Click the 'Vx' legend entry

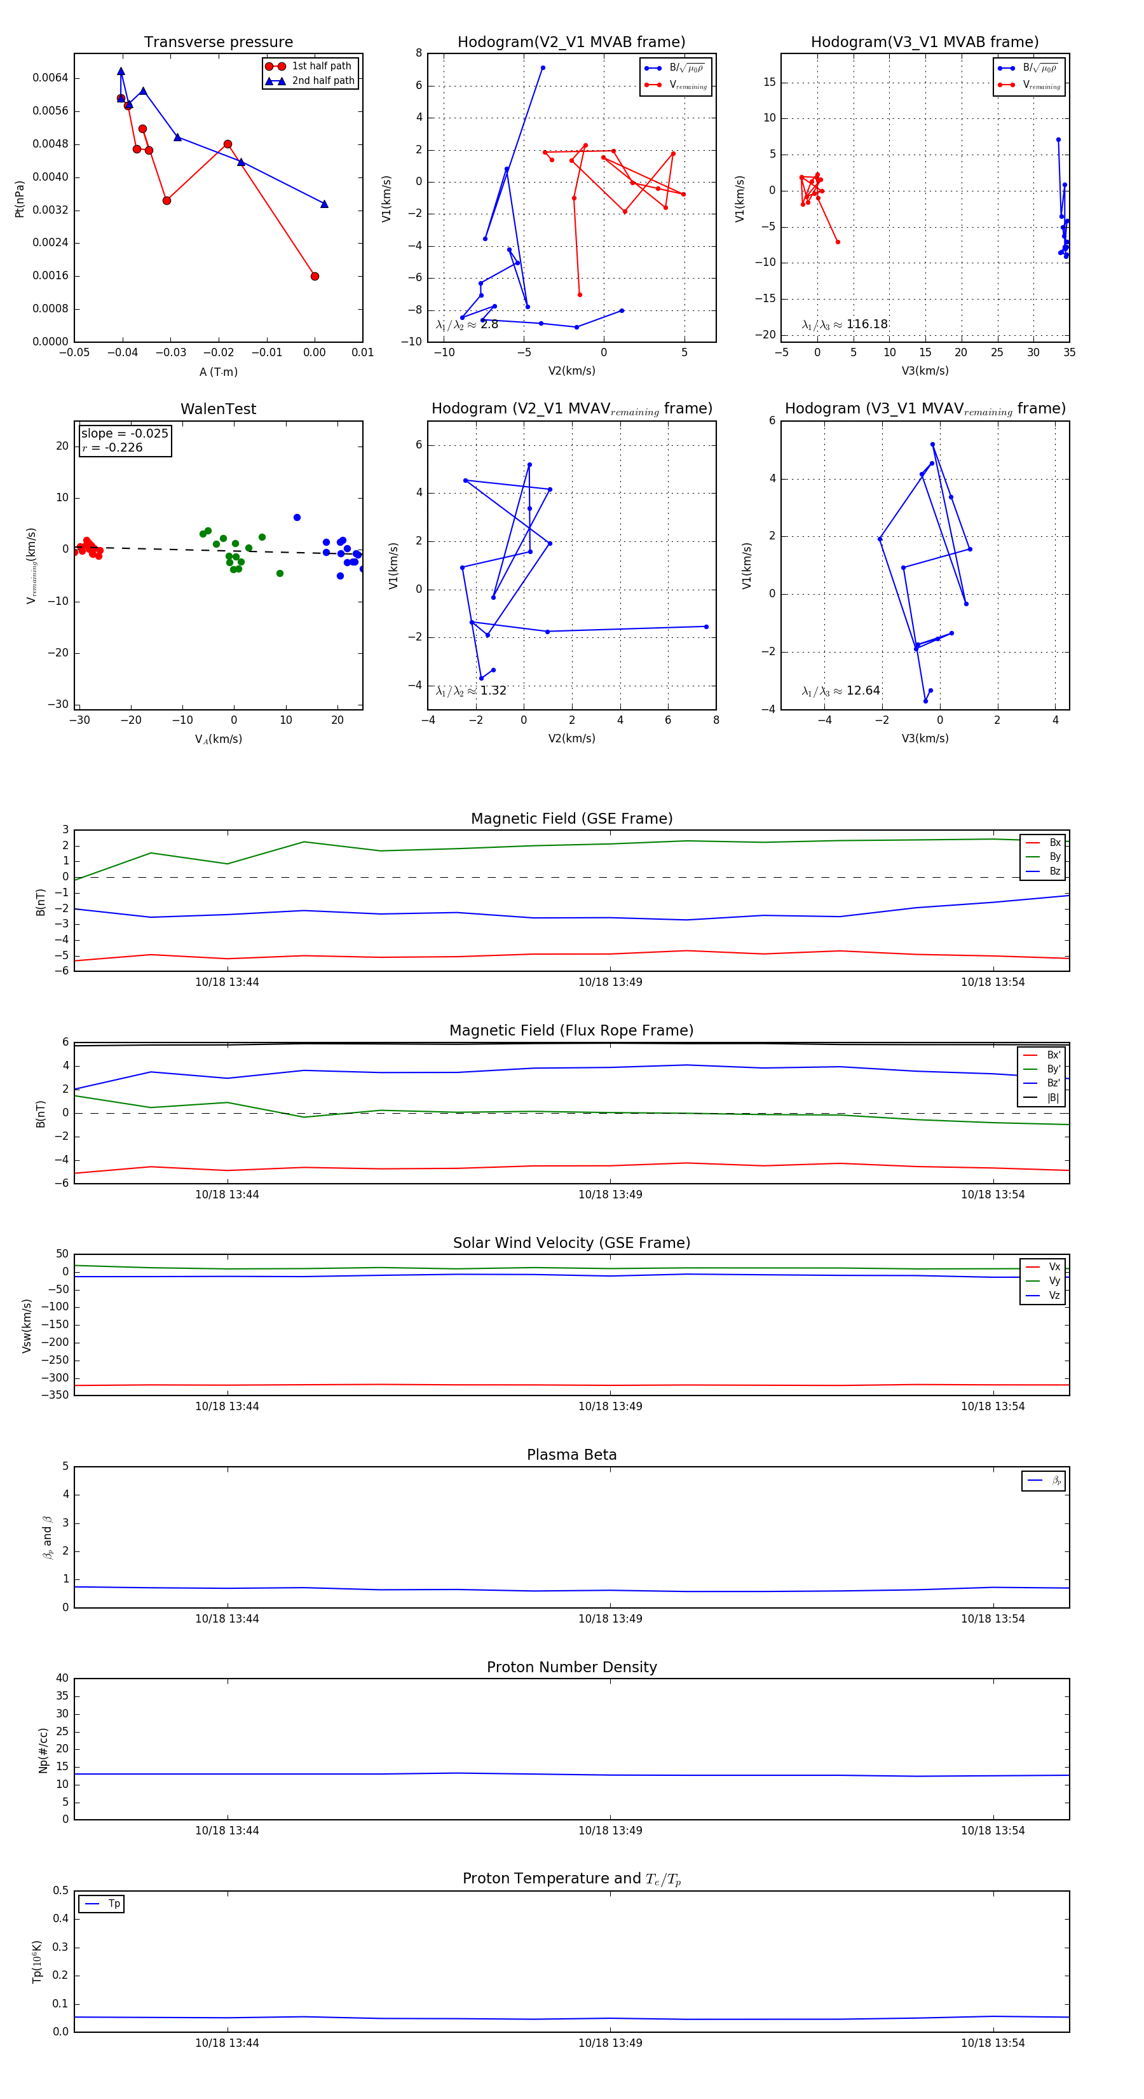point(1043,1267)
